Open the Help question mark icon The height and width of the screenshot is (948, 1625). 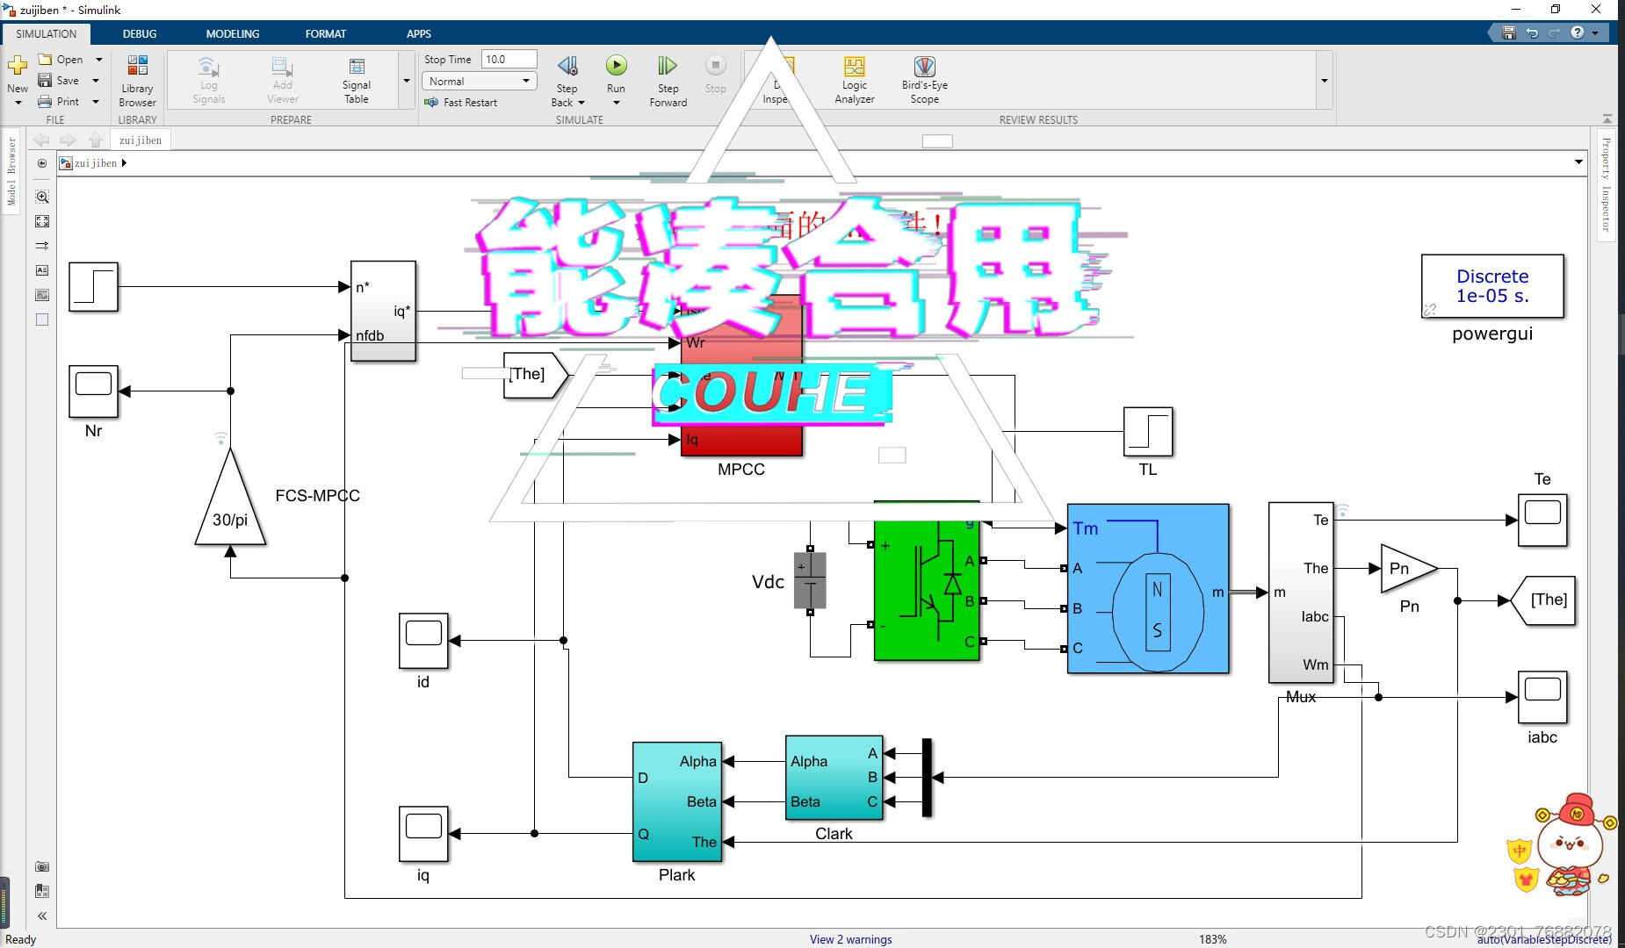tap(1578, 32)
